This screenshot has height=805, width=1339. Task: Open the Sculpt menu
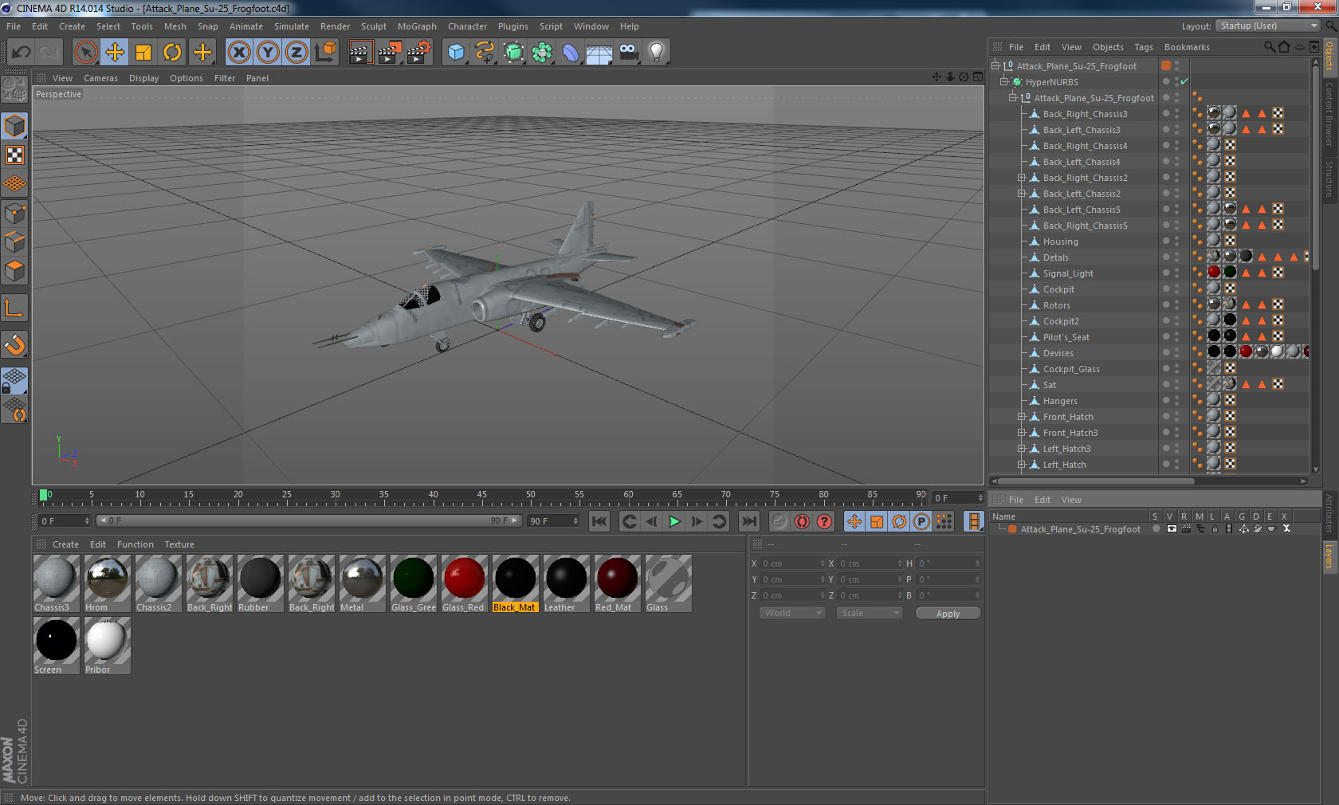(x=373, y=26)
